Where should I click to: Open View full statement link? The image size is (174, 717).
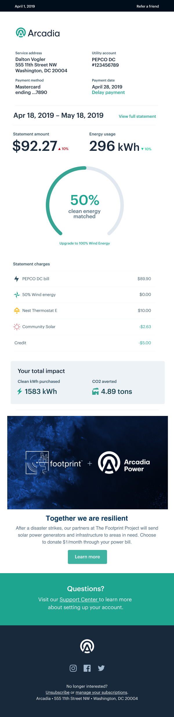[137, 116]
